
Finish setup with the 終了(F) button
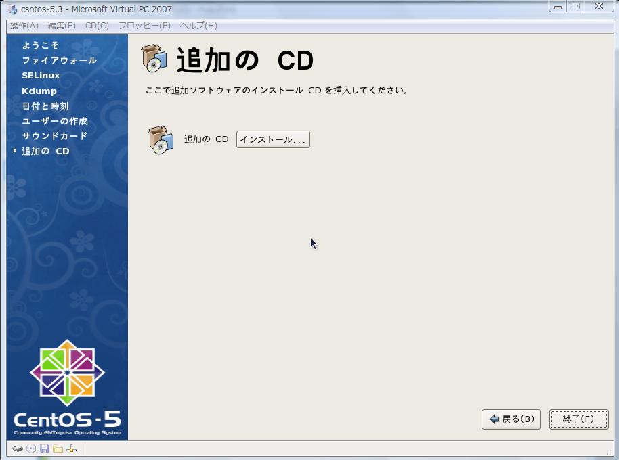click(578, 419)
